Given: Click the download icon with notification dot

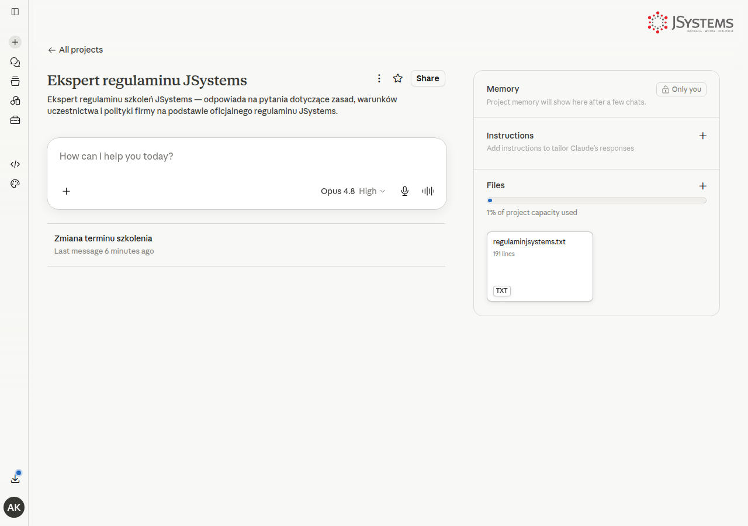Looking at the screenshot, I should click(x=15, y=478).
